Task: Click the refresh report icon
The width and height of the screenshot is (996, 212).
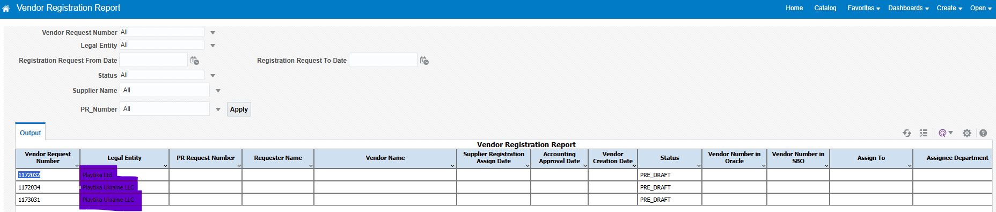Action: (907, 133)
